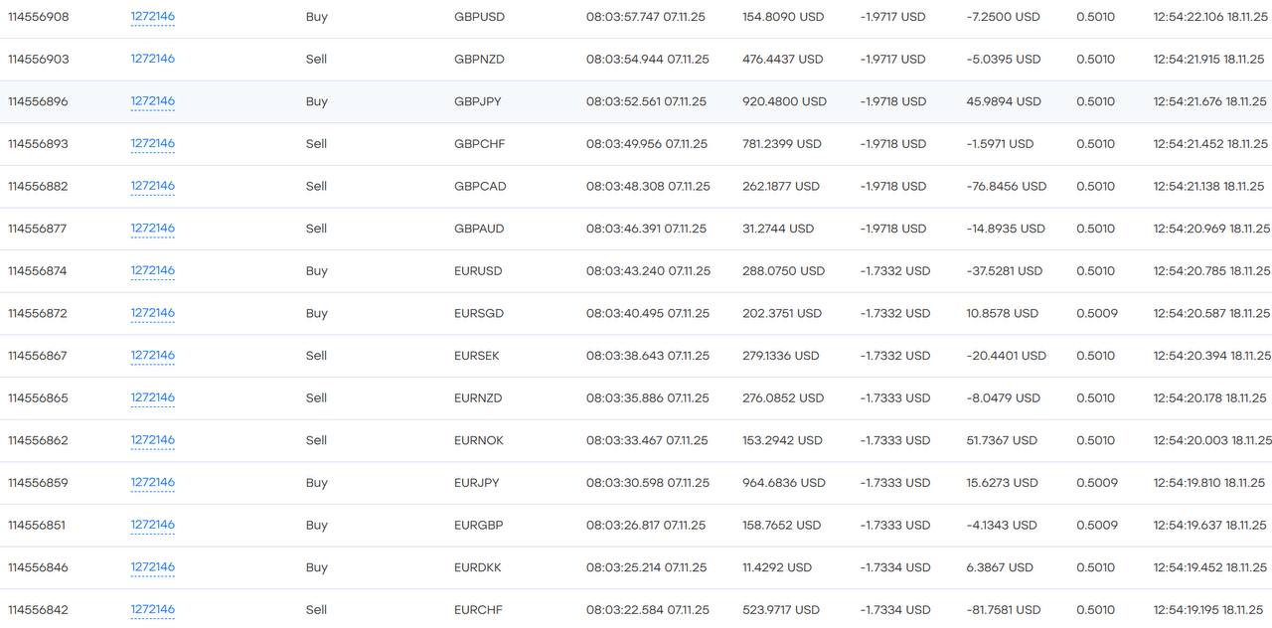The image size is (1272, 628).
Task: Select order ID 114556842
Action: click(x=38, y=610)
